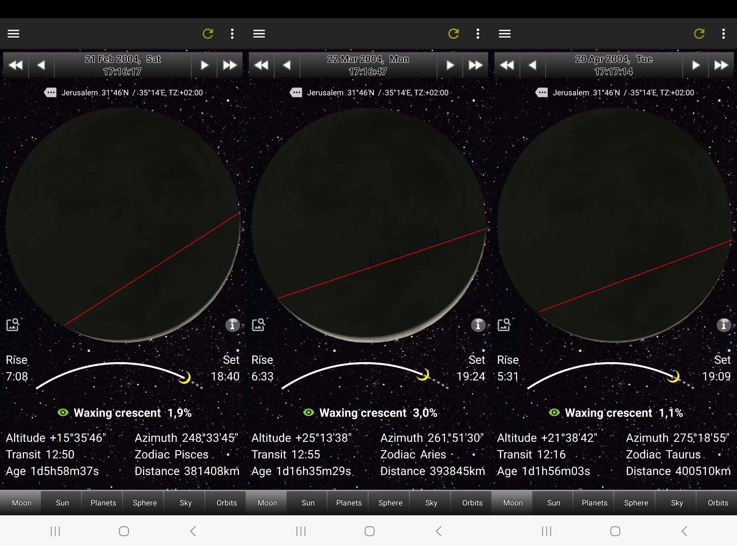Open hamburger menu in the 21 Feb panel
This screenshot has width=737, height=546.
pyautogui.click(x=13, y=33)
